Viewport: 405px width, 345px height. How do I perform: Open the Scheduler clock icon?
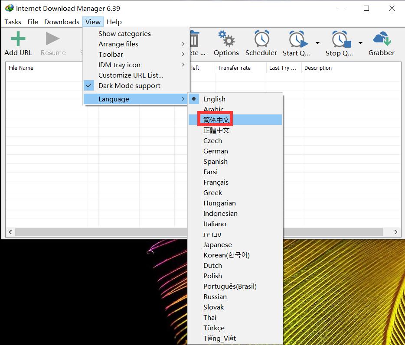click(x=261, y=39)
